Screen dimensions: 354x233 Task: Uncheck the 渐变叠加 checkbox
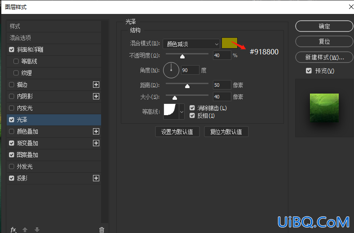[12, 143]
